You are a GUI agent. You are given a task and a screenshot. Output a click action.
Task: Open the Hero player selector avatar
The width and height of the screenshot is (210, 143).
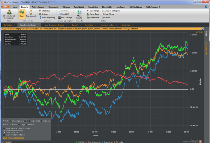coord(9,12)
